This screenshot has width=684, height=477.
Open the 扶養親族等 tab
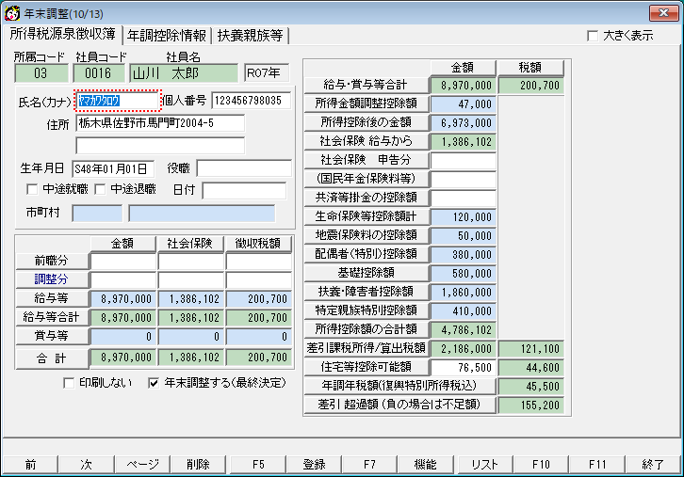click(x=251, y=36)
